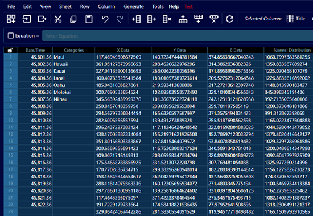Screen dimensions: 313x216
Task: Click the Selected Column table icon
Action: [290, 19]
